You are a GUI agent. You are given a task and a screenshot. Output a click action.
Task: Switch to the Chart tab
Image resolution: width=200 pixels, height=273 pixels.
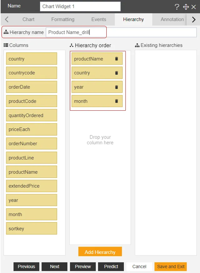28,19
